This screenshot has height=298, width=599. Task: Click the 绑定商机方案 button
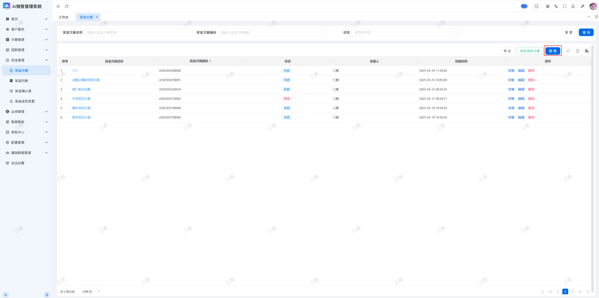tap(530, 51)
